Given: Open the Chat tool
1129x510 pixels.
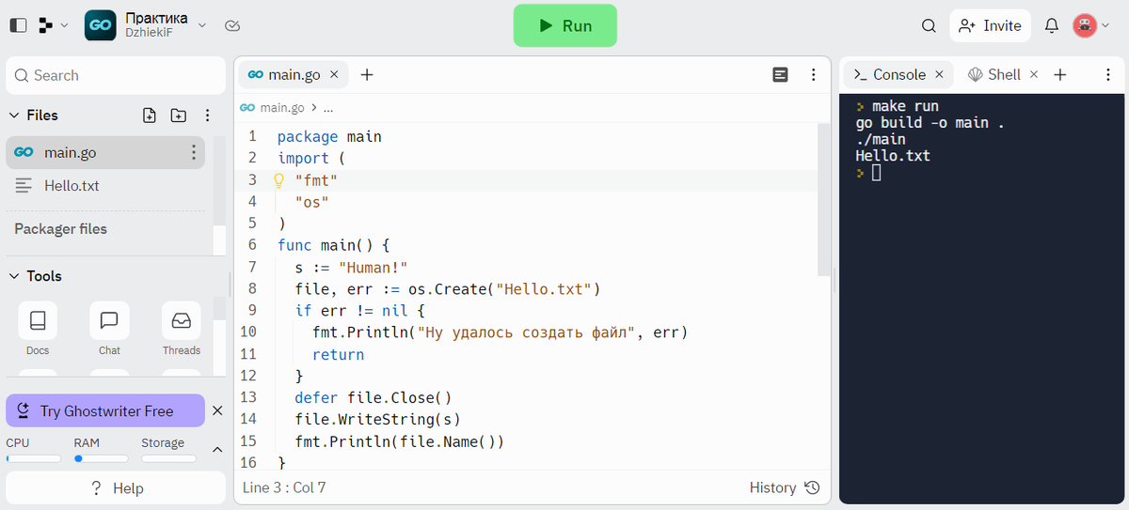Looking at the screenshot, I should click(x=109, y=330).
